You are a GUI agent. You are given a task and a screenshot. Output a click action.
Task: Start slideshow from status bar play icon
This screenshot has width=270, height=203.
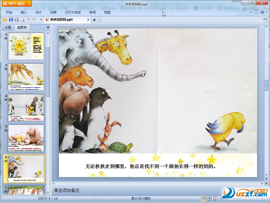point(215,199)
